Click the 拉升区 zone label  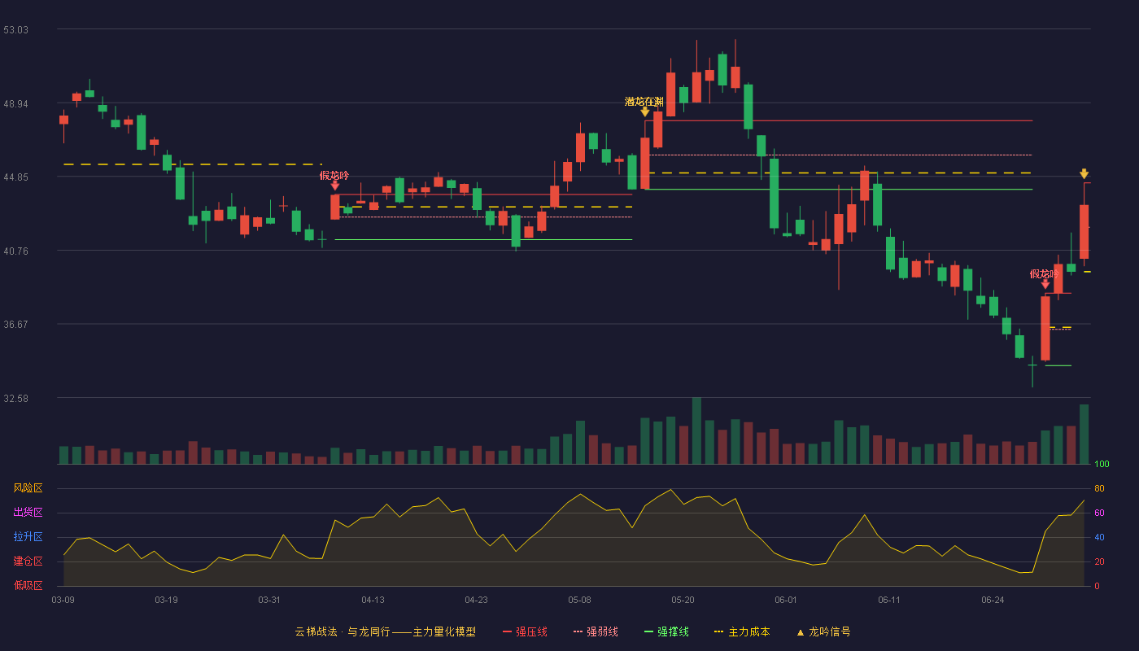coord(28,537)
